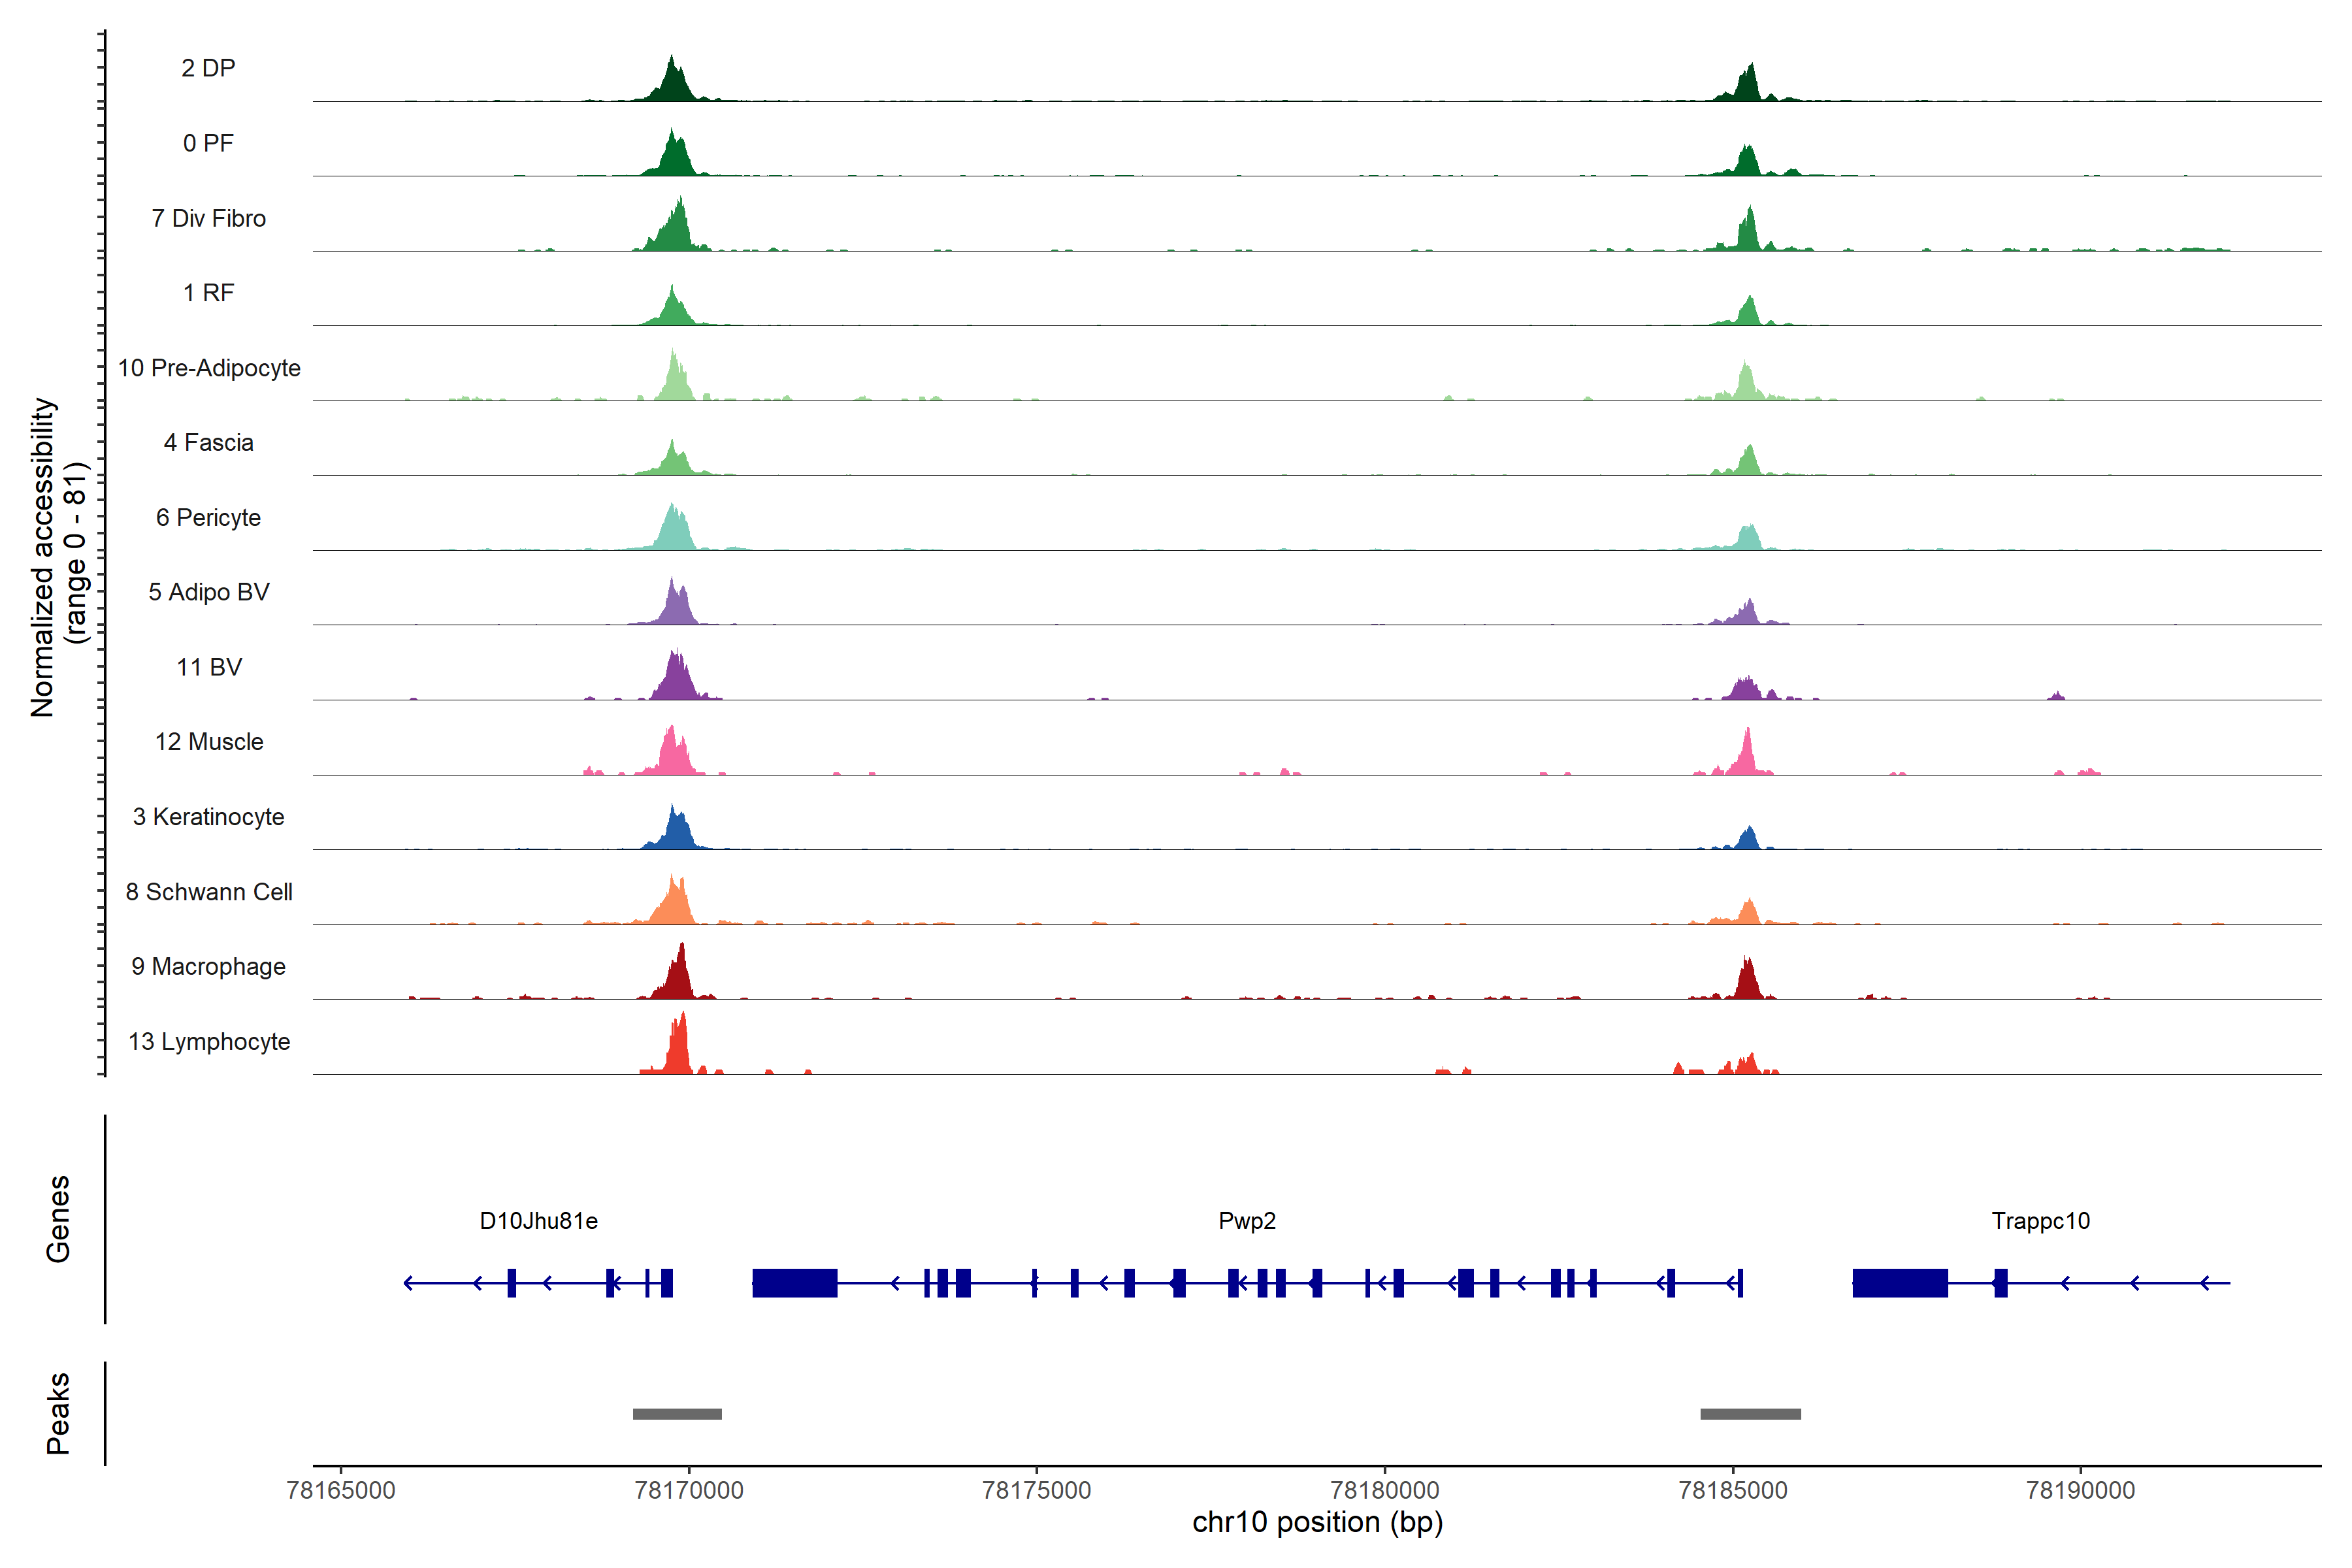
Task: Click the large Pwp2 exon block
Action: pos(794,1282)
